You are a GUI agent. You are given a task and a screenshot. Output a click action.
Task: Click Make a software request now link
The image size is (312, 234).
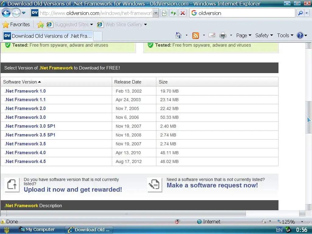(x=212, y=185)
